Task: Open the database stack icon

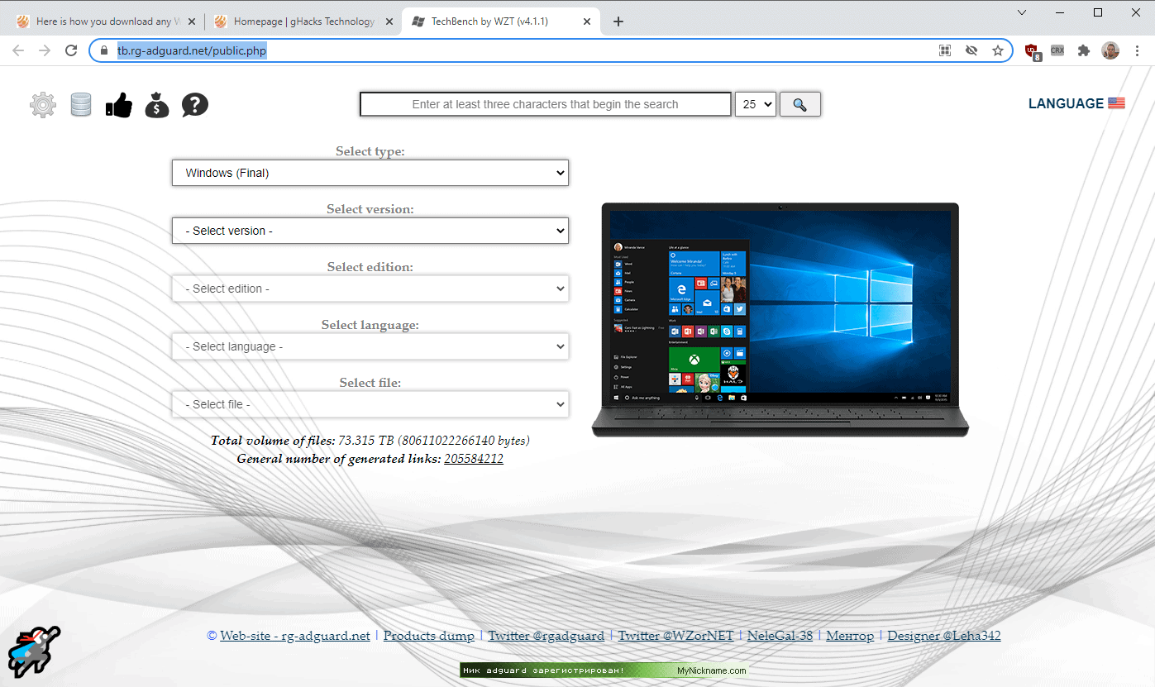Action: pos(81,105)
